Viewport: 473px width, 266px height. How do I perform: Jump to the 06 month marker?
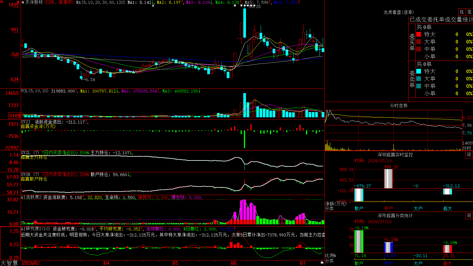pyautogui.click(x=234, y=263)
